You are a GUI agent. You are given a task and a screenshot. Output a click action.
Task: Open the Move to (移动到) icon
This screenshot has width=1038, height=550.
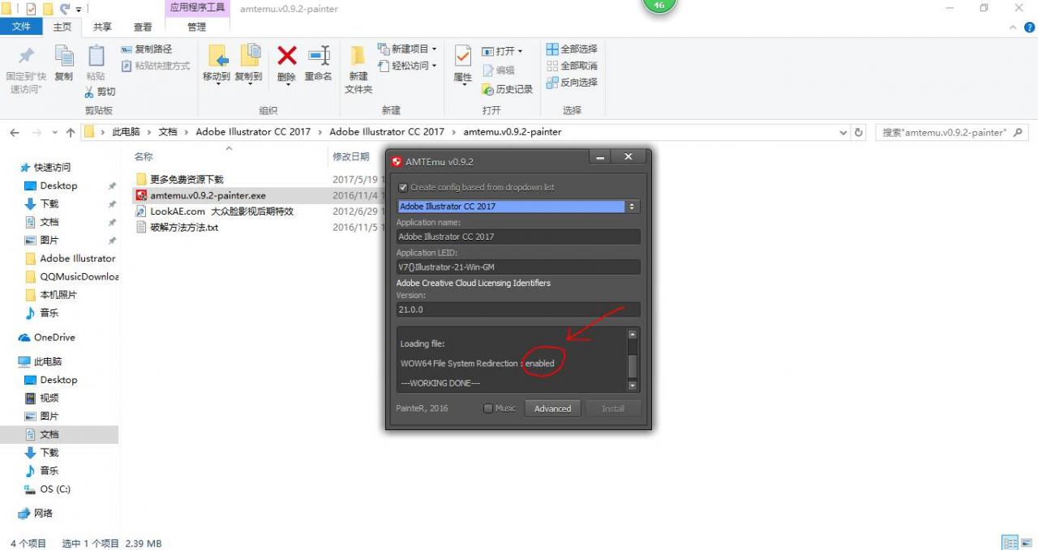(x=217, y=56)
